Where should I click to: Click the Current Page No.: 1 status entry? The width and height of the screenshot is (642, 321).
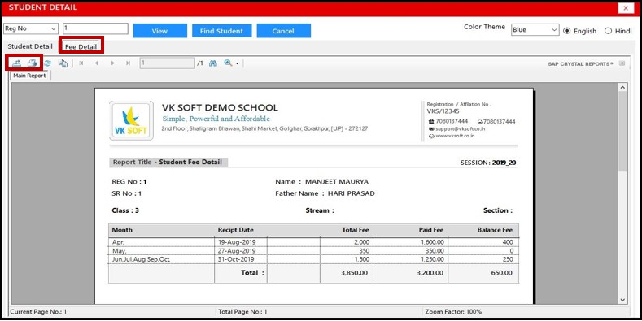click(38, 311)
